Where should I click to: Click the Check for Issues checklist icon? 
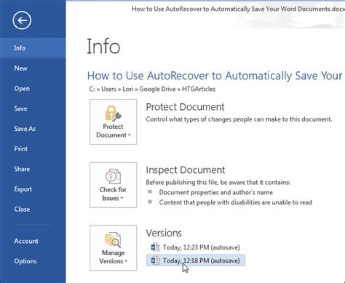pos(113,176)
